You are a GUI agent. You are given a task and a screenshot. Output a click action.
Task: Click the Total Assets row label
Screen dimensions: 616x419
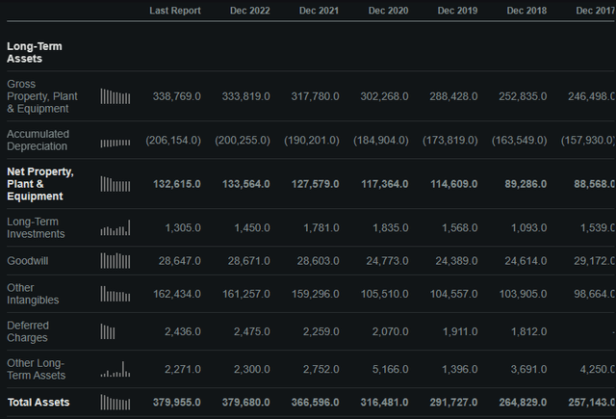click(x=38, y=402)
